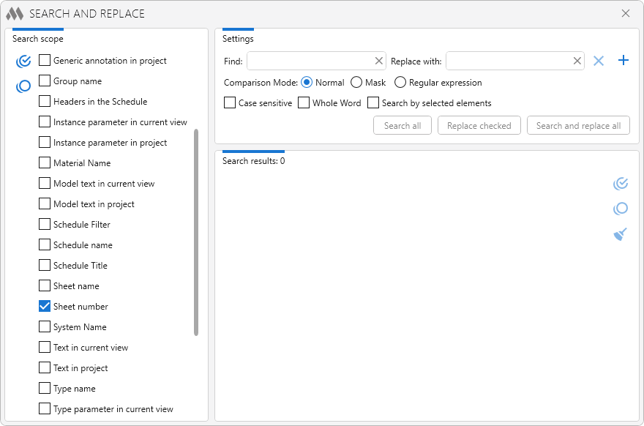Remove search row with blue X icon
Image resolution: width=644 pixels, height=426 pixels.
tap(599, 61)
